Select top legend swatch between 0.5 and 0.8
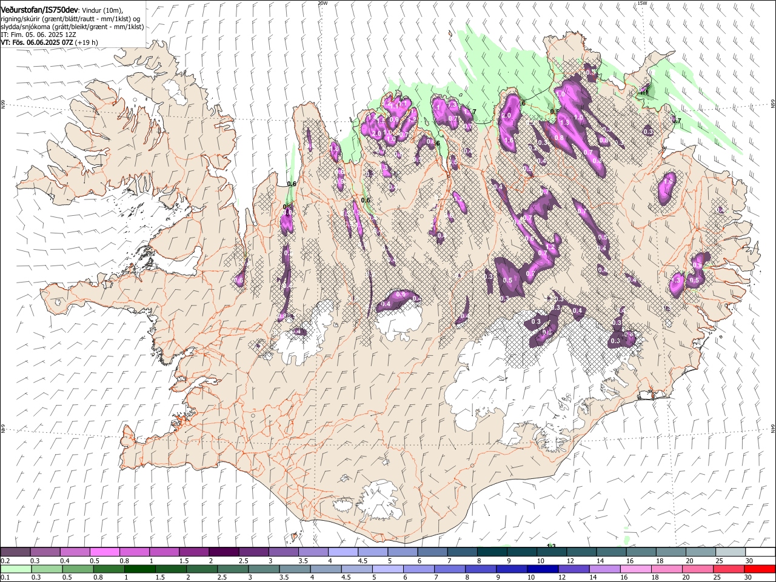The image size is (776, 582). 104,552
